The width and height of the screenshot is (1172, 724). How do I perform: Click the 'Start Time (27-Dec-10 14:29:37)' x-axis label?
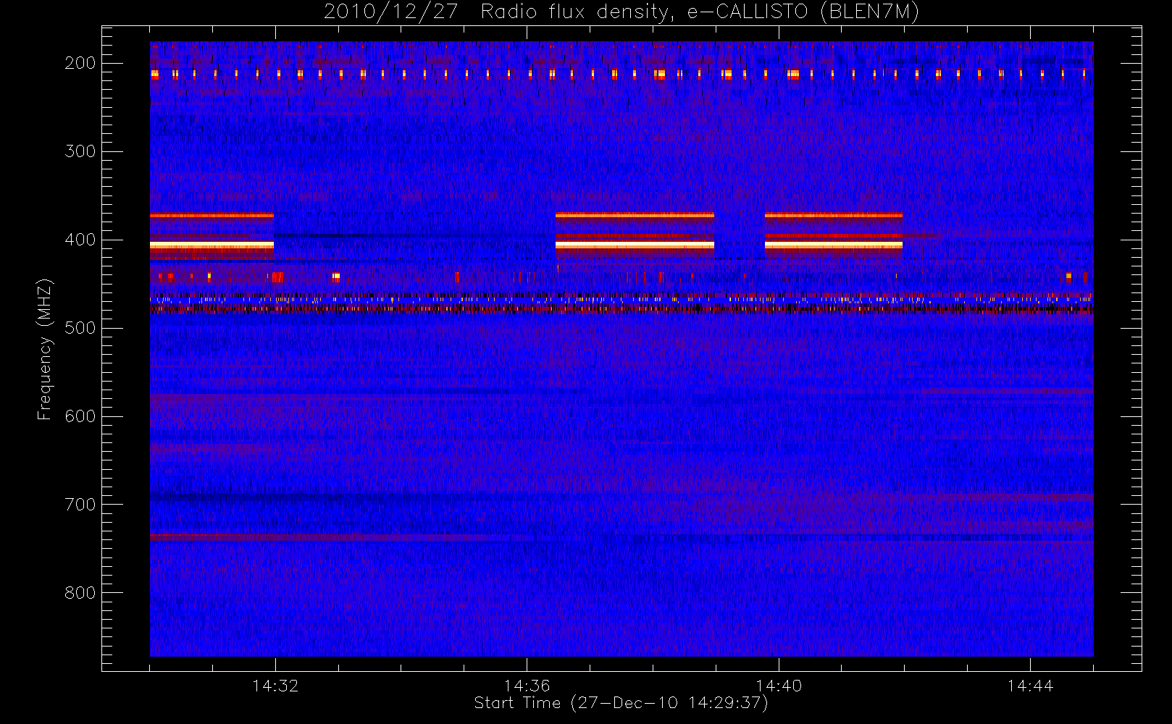click(x=621, y=703)
